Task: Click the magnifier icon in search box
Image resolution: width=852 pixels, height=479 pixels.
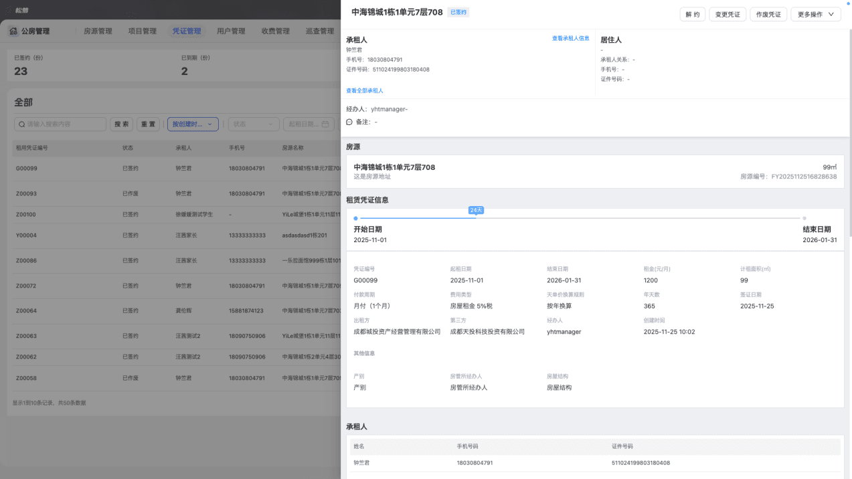Action: [x=22, y=124]
